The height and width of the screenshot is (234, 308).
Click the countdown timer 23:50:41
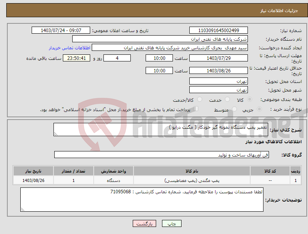pos(77,58)
